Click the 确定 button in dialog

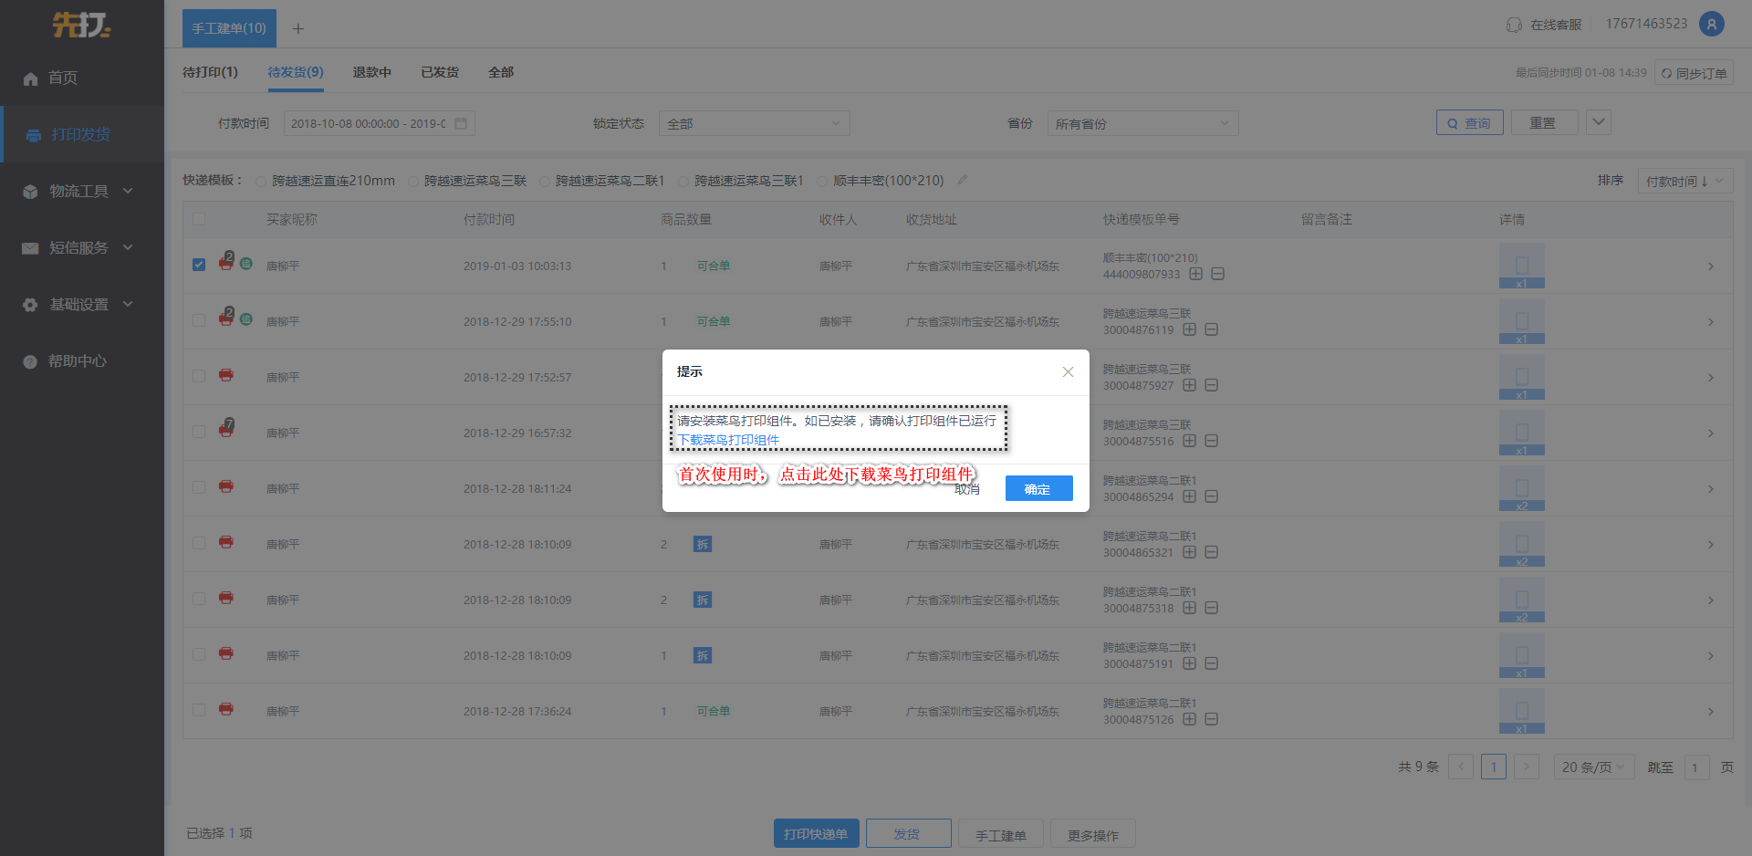[1038, 488]
